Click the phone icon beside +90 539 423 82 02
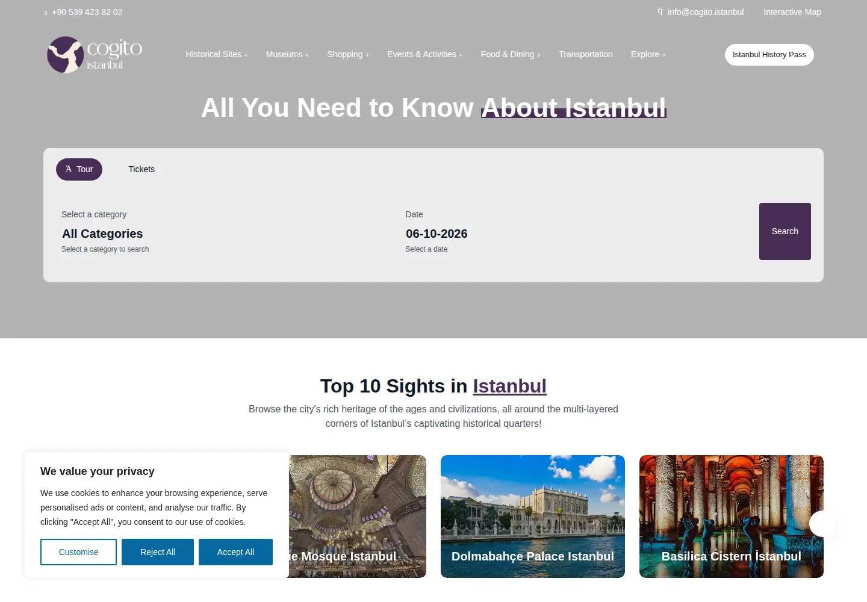The height and width of the screenshot is (602, 867). tap(45, 13)
